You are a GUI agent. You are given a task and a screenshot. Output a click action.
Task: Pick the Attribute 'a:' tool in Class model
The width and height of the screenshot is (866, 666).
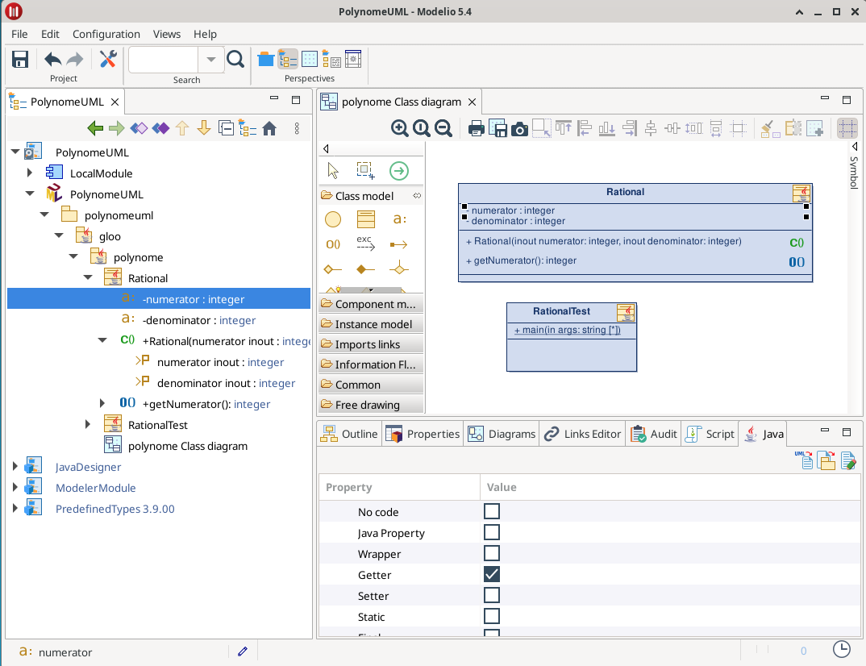[x=399, y=219]
